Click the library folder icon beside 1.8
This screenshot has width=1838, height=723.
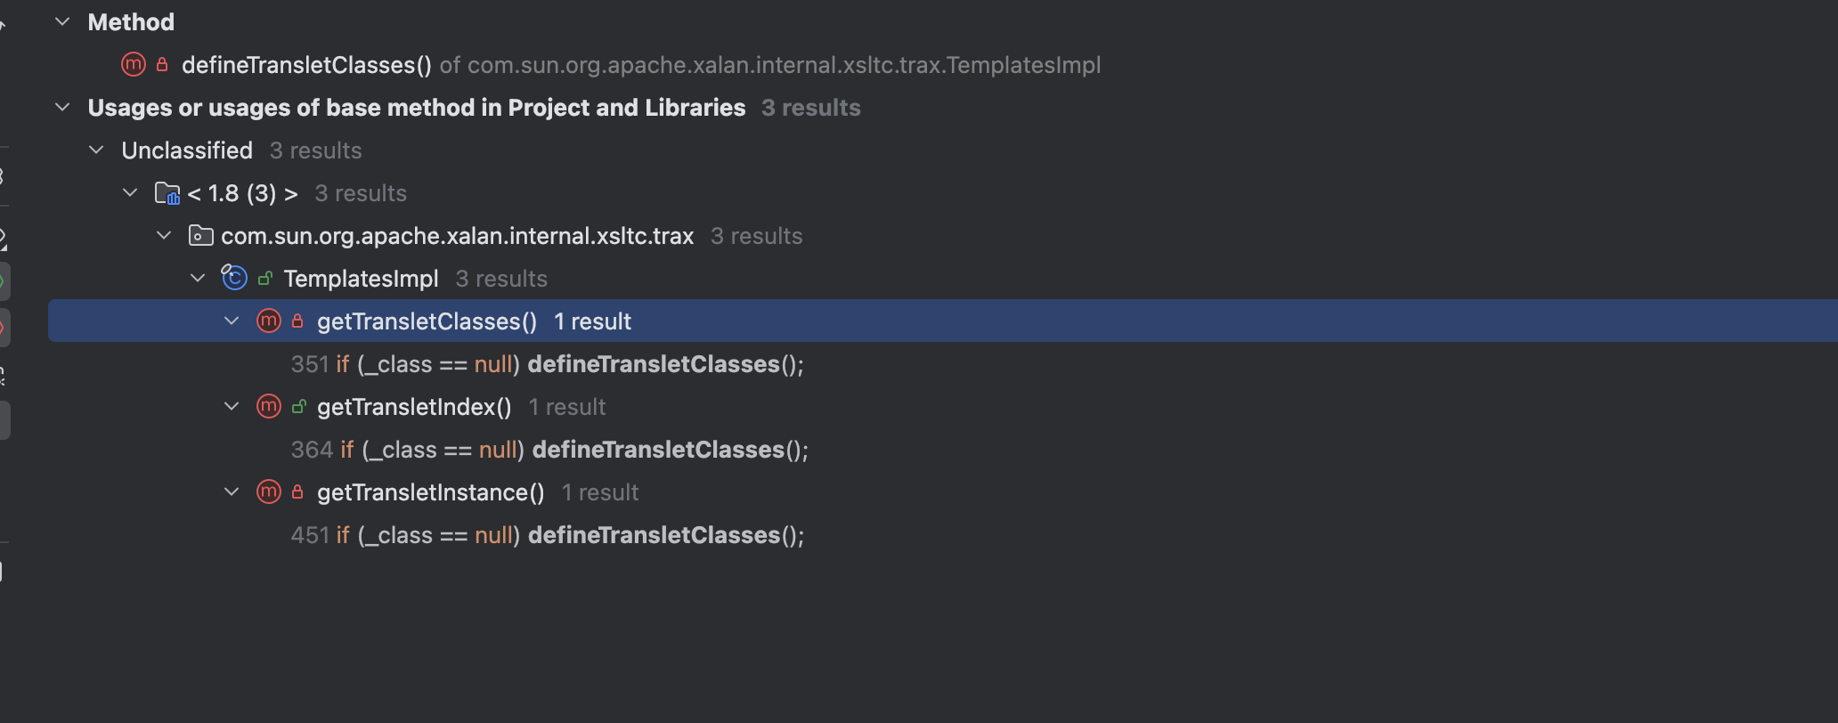pos(167,193)
